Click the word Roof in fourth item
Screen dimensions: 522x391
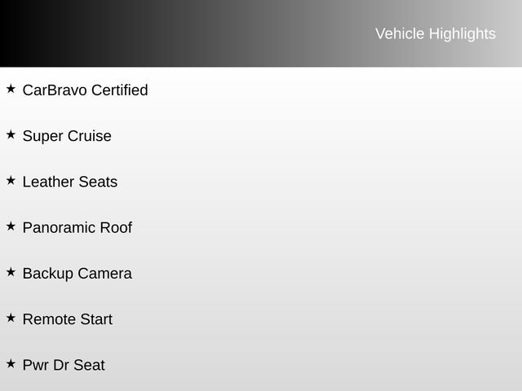(x=116, y=228)
